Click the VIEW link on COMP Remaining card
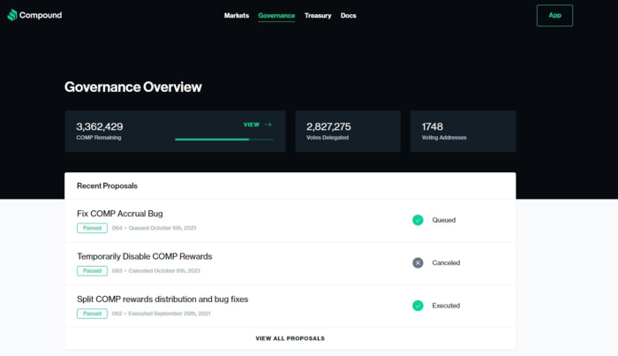Viewport: 618px width, 356px height. pos(252,125)
